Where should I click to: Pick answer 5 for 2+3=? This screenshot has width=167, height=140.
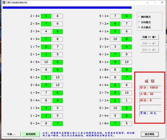coord(46,16)
